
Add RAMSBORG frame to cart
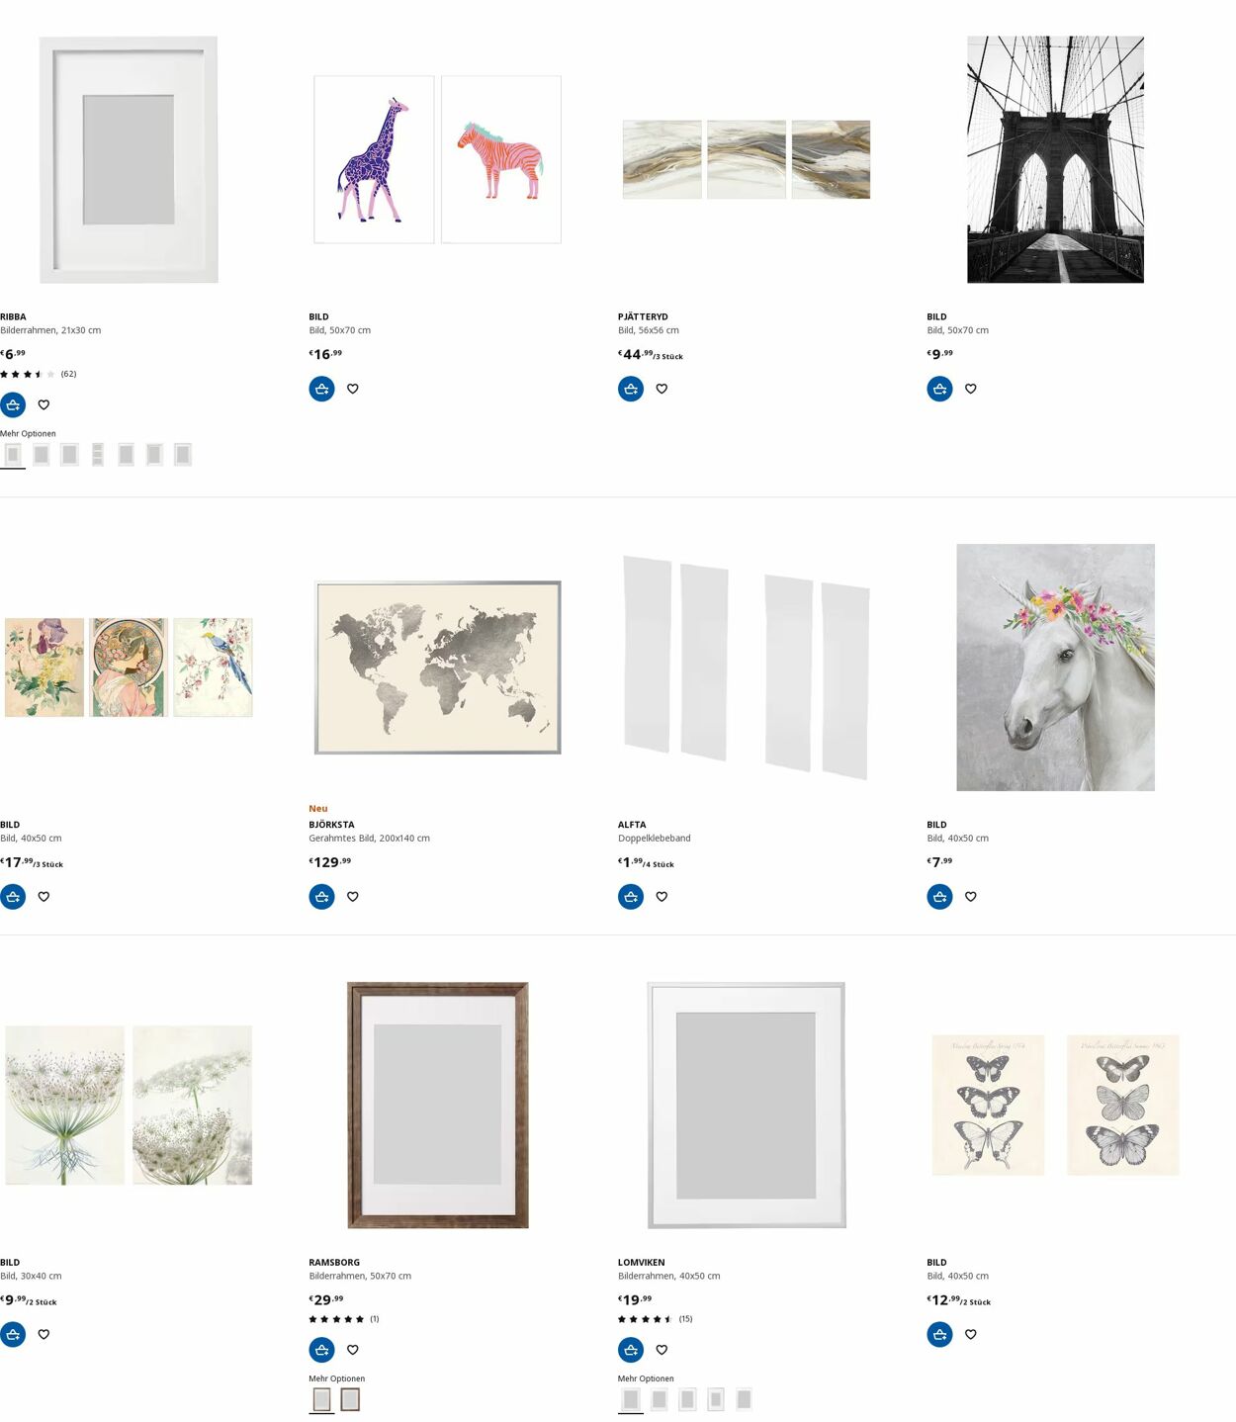(321, 1350)
